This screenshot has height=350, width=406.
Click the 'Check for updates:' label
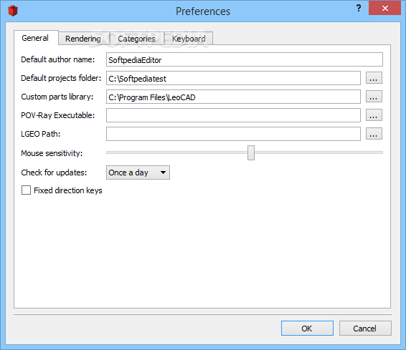click(54, 172)
